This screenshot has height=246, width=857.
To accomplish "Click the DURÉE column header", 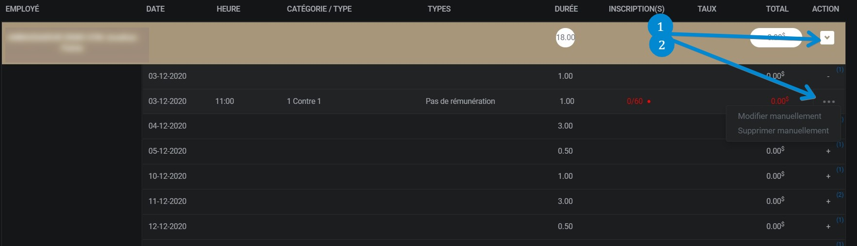I will coord(566,9).
